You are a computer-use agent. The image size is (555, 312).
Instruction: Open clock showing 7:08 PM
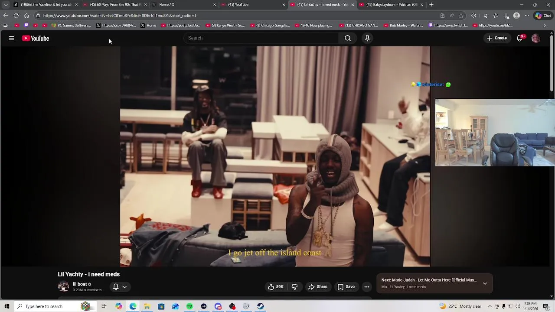[x=530, y=306]
